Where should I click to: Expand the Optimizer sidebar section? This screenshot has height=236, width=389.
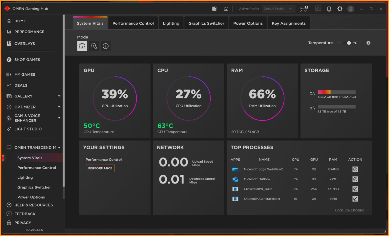[59, 107]
